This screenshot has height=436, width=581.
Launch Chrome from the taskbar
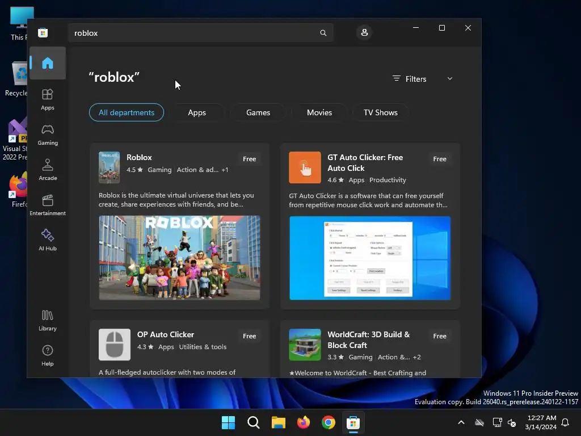(329, 422)
